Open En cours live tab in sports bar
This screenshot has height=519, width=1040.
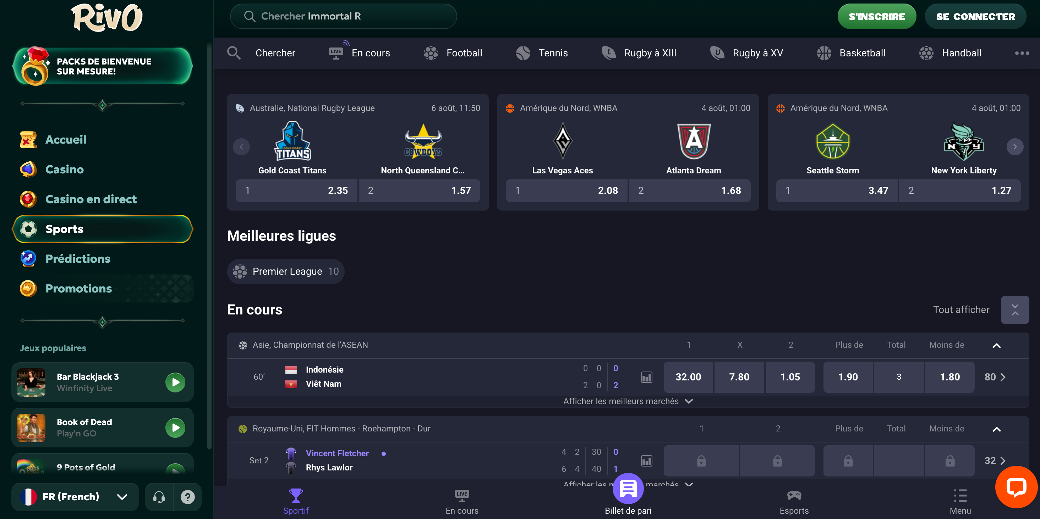(x=359, y=53)
